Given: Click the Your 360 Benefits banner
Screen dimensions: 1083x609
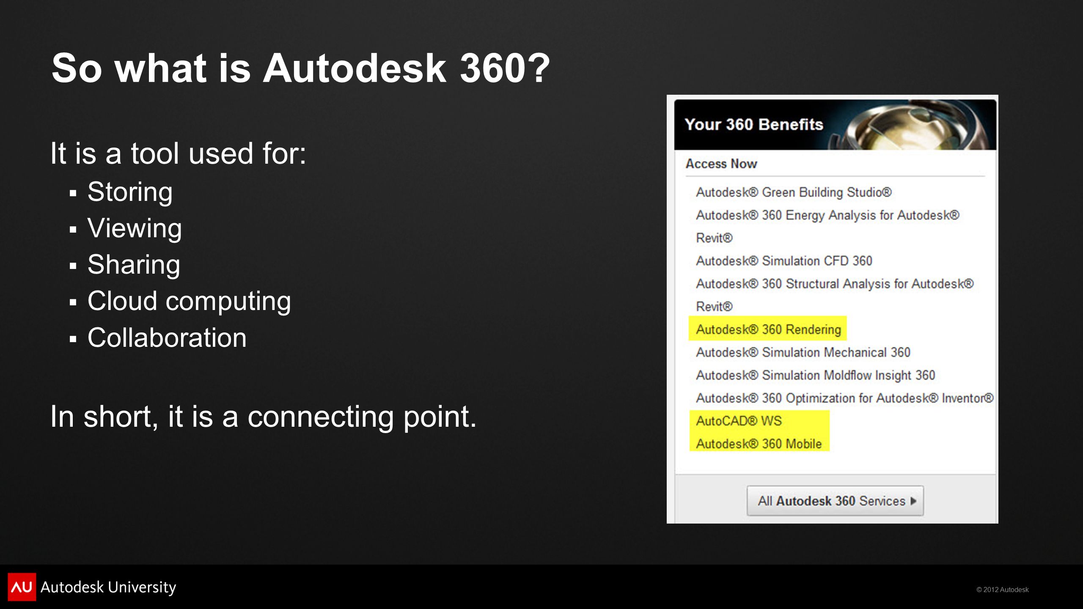Looking at the screenshot, I should (835, 125).
